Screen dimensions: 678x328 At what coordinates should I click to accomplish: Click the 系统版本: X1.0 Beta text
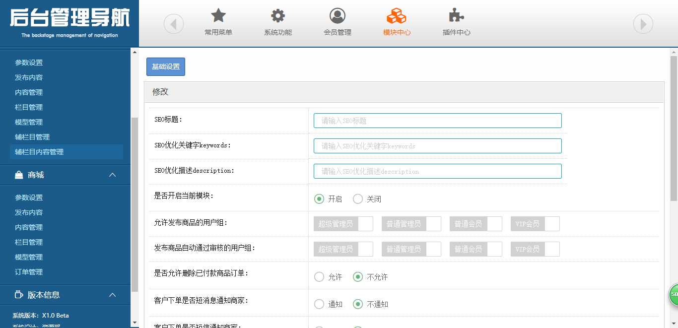[x=41, y=316]
